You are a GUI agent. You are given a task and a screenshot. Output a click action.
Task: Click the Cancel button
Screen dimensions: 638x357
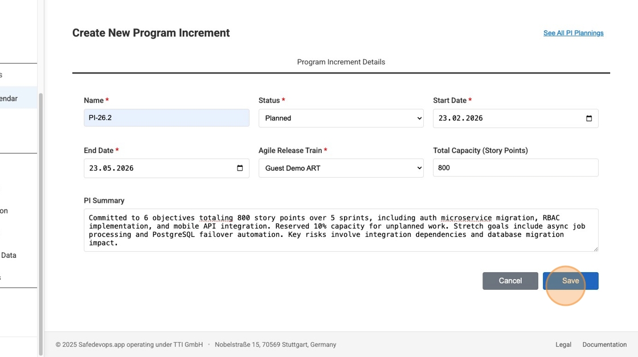pyautogui.click(x=510, y=280)
